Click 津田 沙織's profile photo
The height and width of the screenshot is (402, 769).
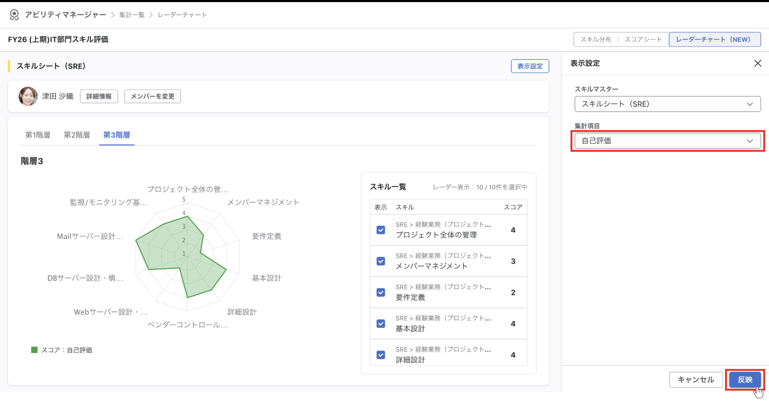coord(28,96)
